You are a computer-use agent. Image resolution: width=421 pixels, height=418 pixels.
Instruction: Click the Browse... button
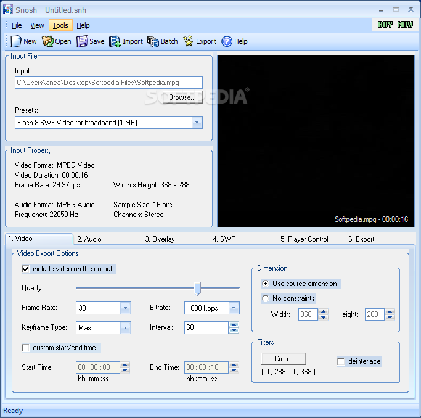[182, 97]
